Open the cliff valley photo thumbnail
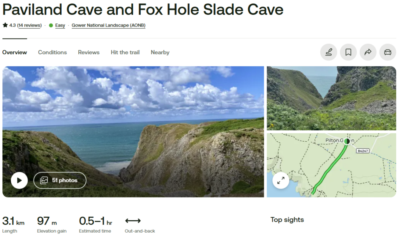This screenshot has height=235, width=399. pyautogui.click(x=331, y=98)
